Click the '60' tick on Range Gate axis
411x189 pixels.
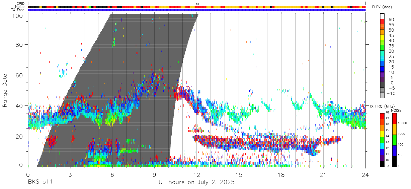coord(19,75)
